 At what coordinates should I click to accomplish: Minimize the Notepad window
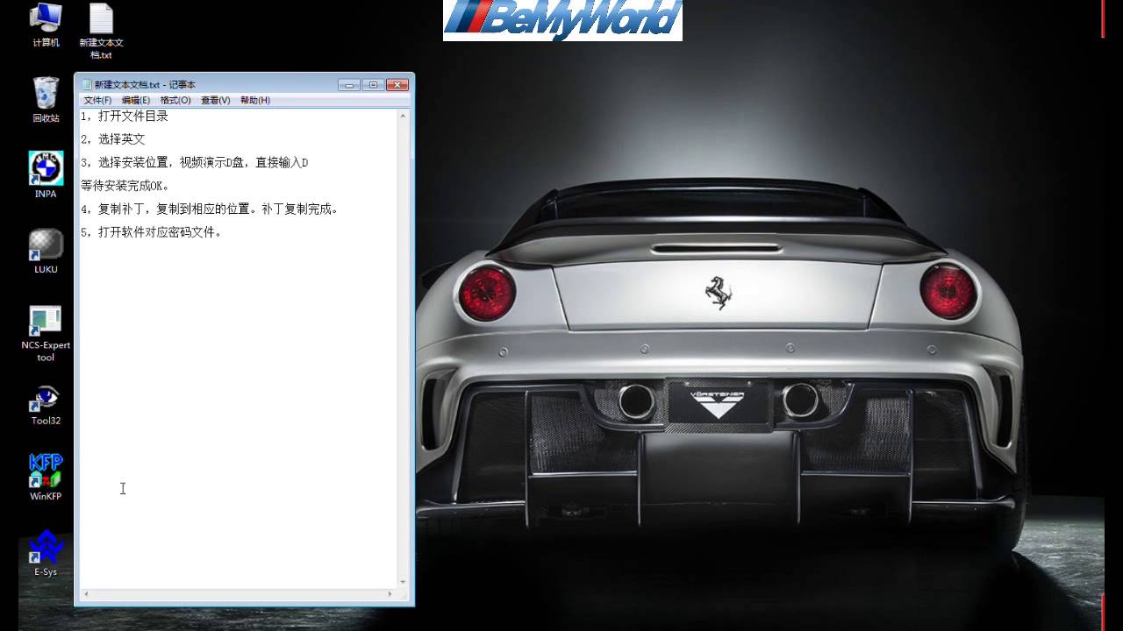click(x=349, y=85)
